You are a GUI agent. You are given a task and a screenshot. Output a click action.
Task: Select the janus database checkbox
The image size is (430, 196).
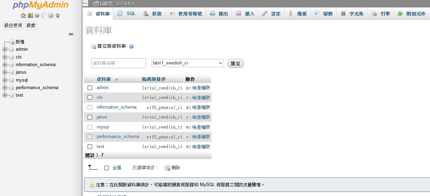[90, 117]
